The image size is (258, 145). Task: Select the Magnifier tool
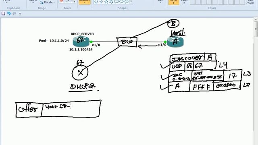point(73,1)
